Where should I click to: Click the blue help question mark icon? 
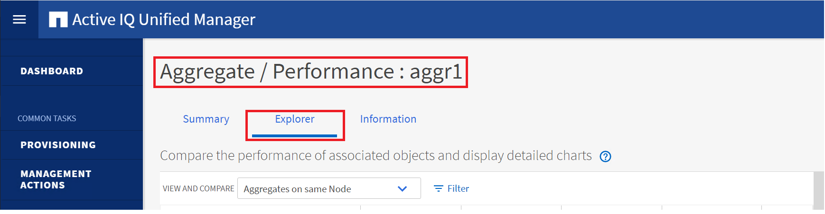605,156
